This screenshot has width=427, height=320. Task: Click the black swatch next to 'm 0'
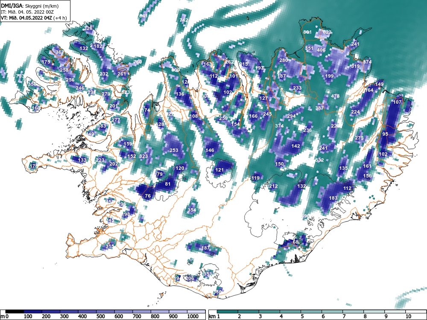(15, 311)
